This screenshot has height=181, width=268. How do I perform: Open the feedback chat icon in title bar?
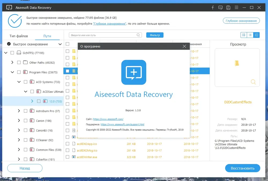pos(221,7)
